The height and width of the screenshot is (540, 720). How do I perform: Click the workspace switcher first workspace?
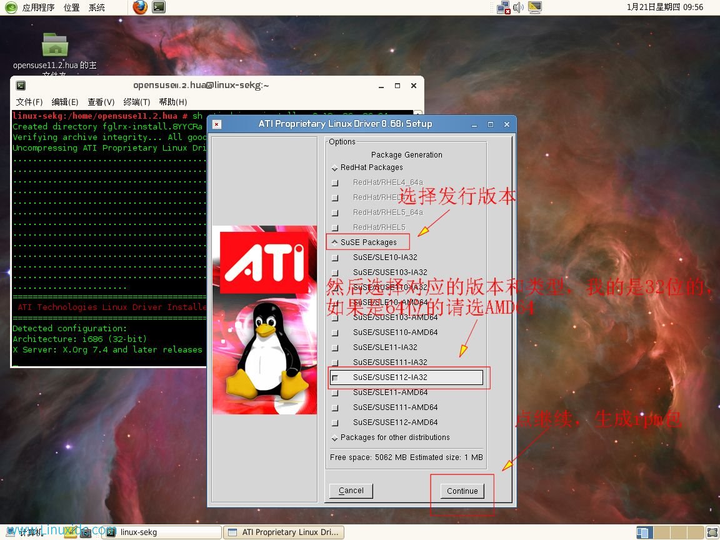coord(645,532)
